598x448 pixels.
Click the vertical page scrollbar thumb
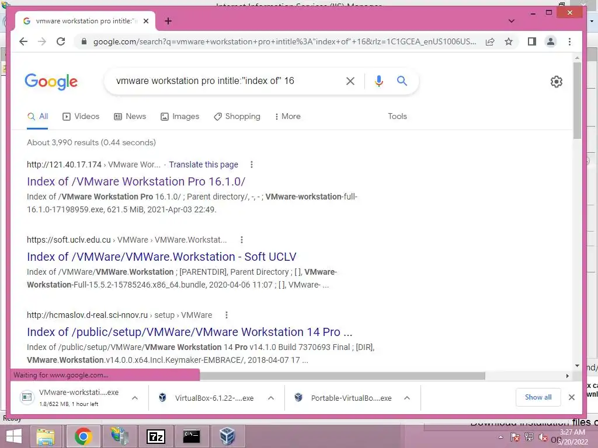(577, 100)
